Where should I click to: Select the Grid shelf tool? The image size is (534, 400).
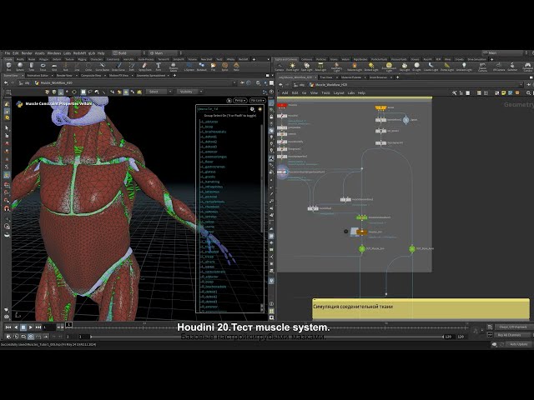54,67
